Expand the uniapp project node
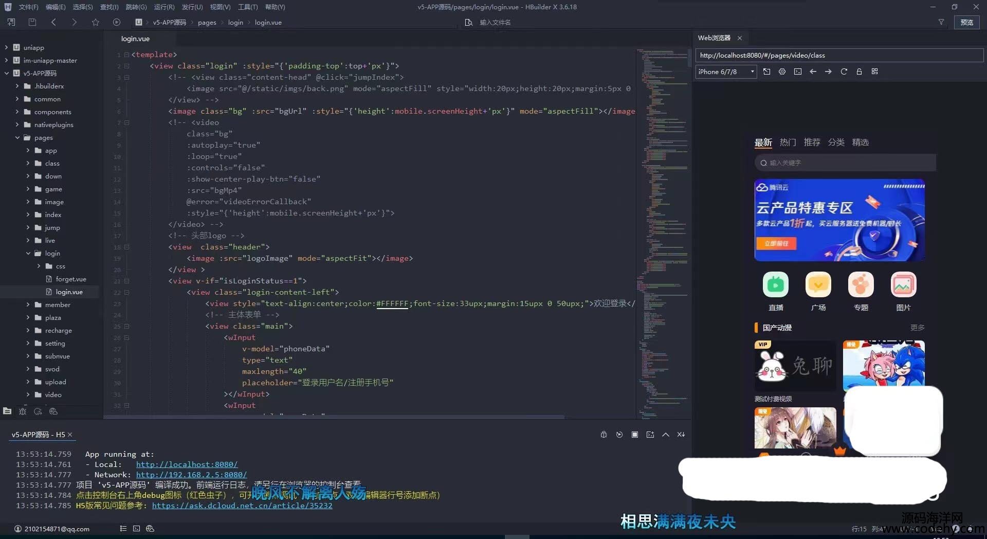987x539 pixels. [6, 47]
